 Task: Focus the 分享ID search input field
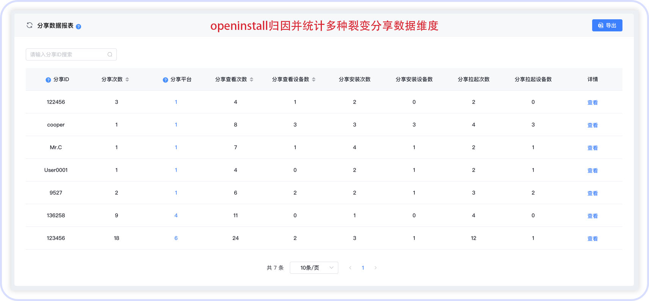pyautogui.click(x=71, y=54)
